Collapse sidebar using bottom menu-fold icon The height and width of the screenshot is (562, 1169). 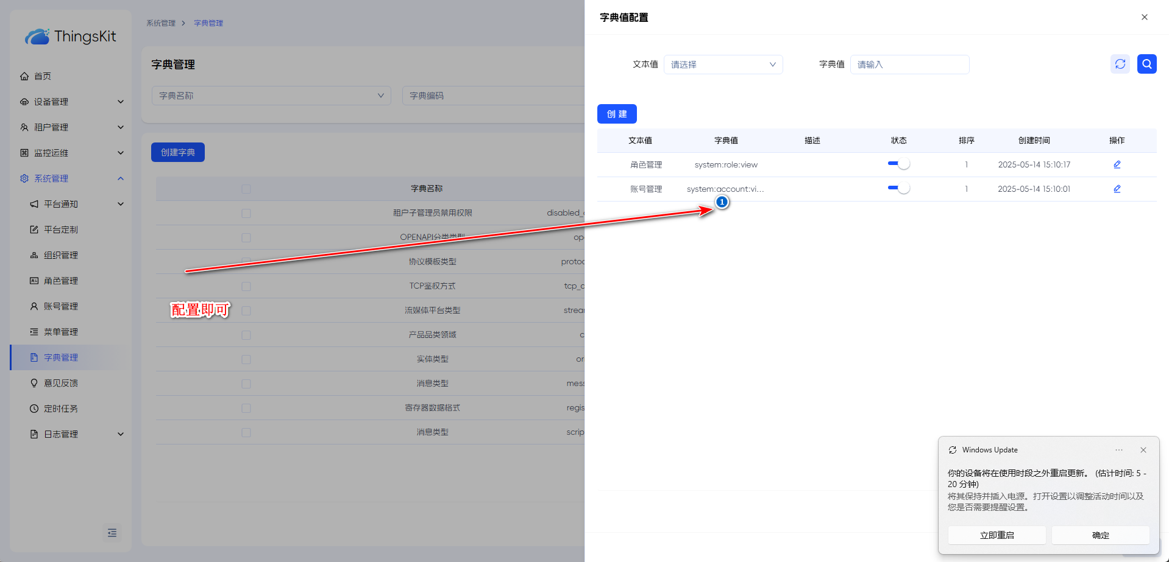[x=112, y=533]
